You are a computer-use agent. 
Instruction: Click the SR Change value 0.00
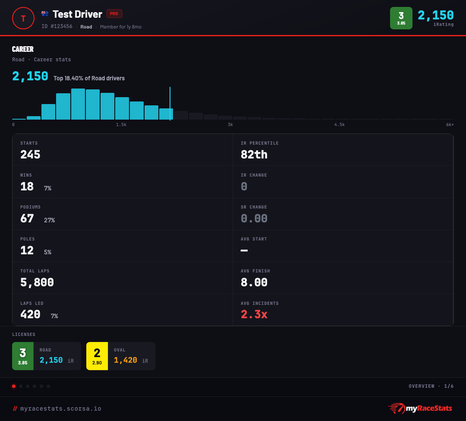[254, 218]
